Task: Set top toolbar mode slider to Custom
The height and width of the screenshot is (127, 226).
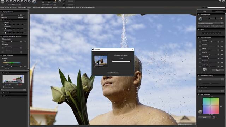Action: coord(55,1)
